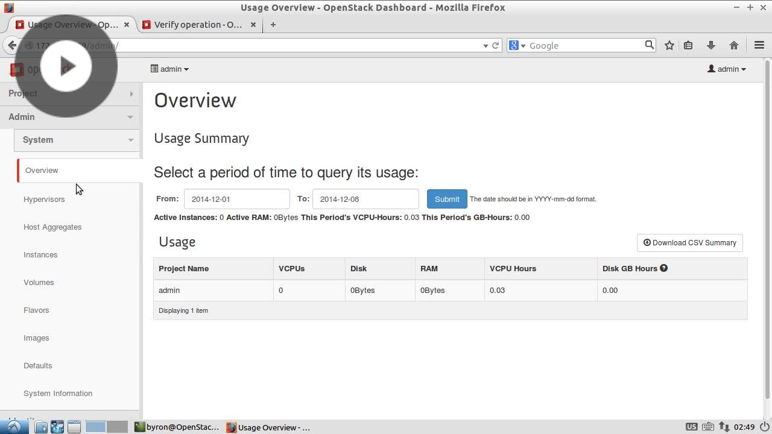This screenshot has height=434, width=772.
Task: Bookmark this page using the star icon
Action: tap(669, 45)
